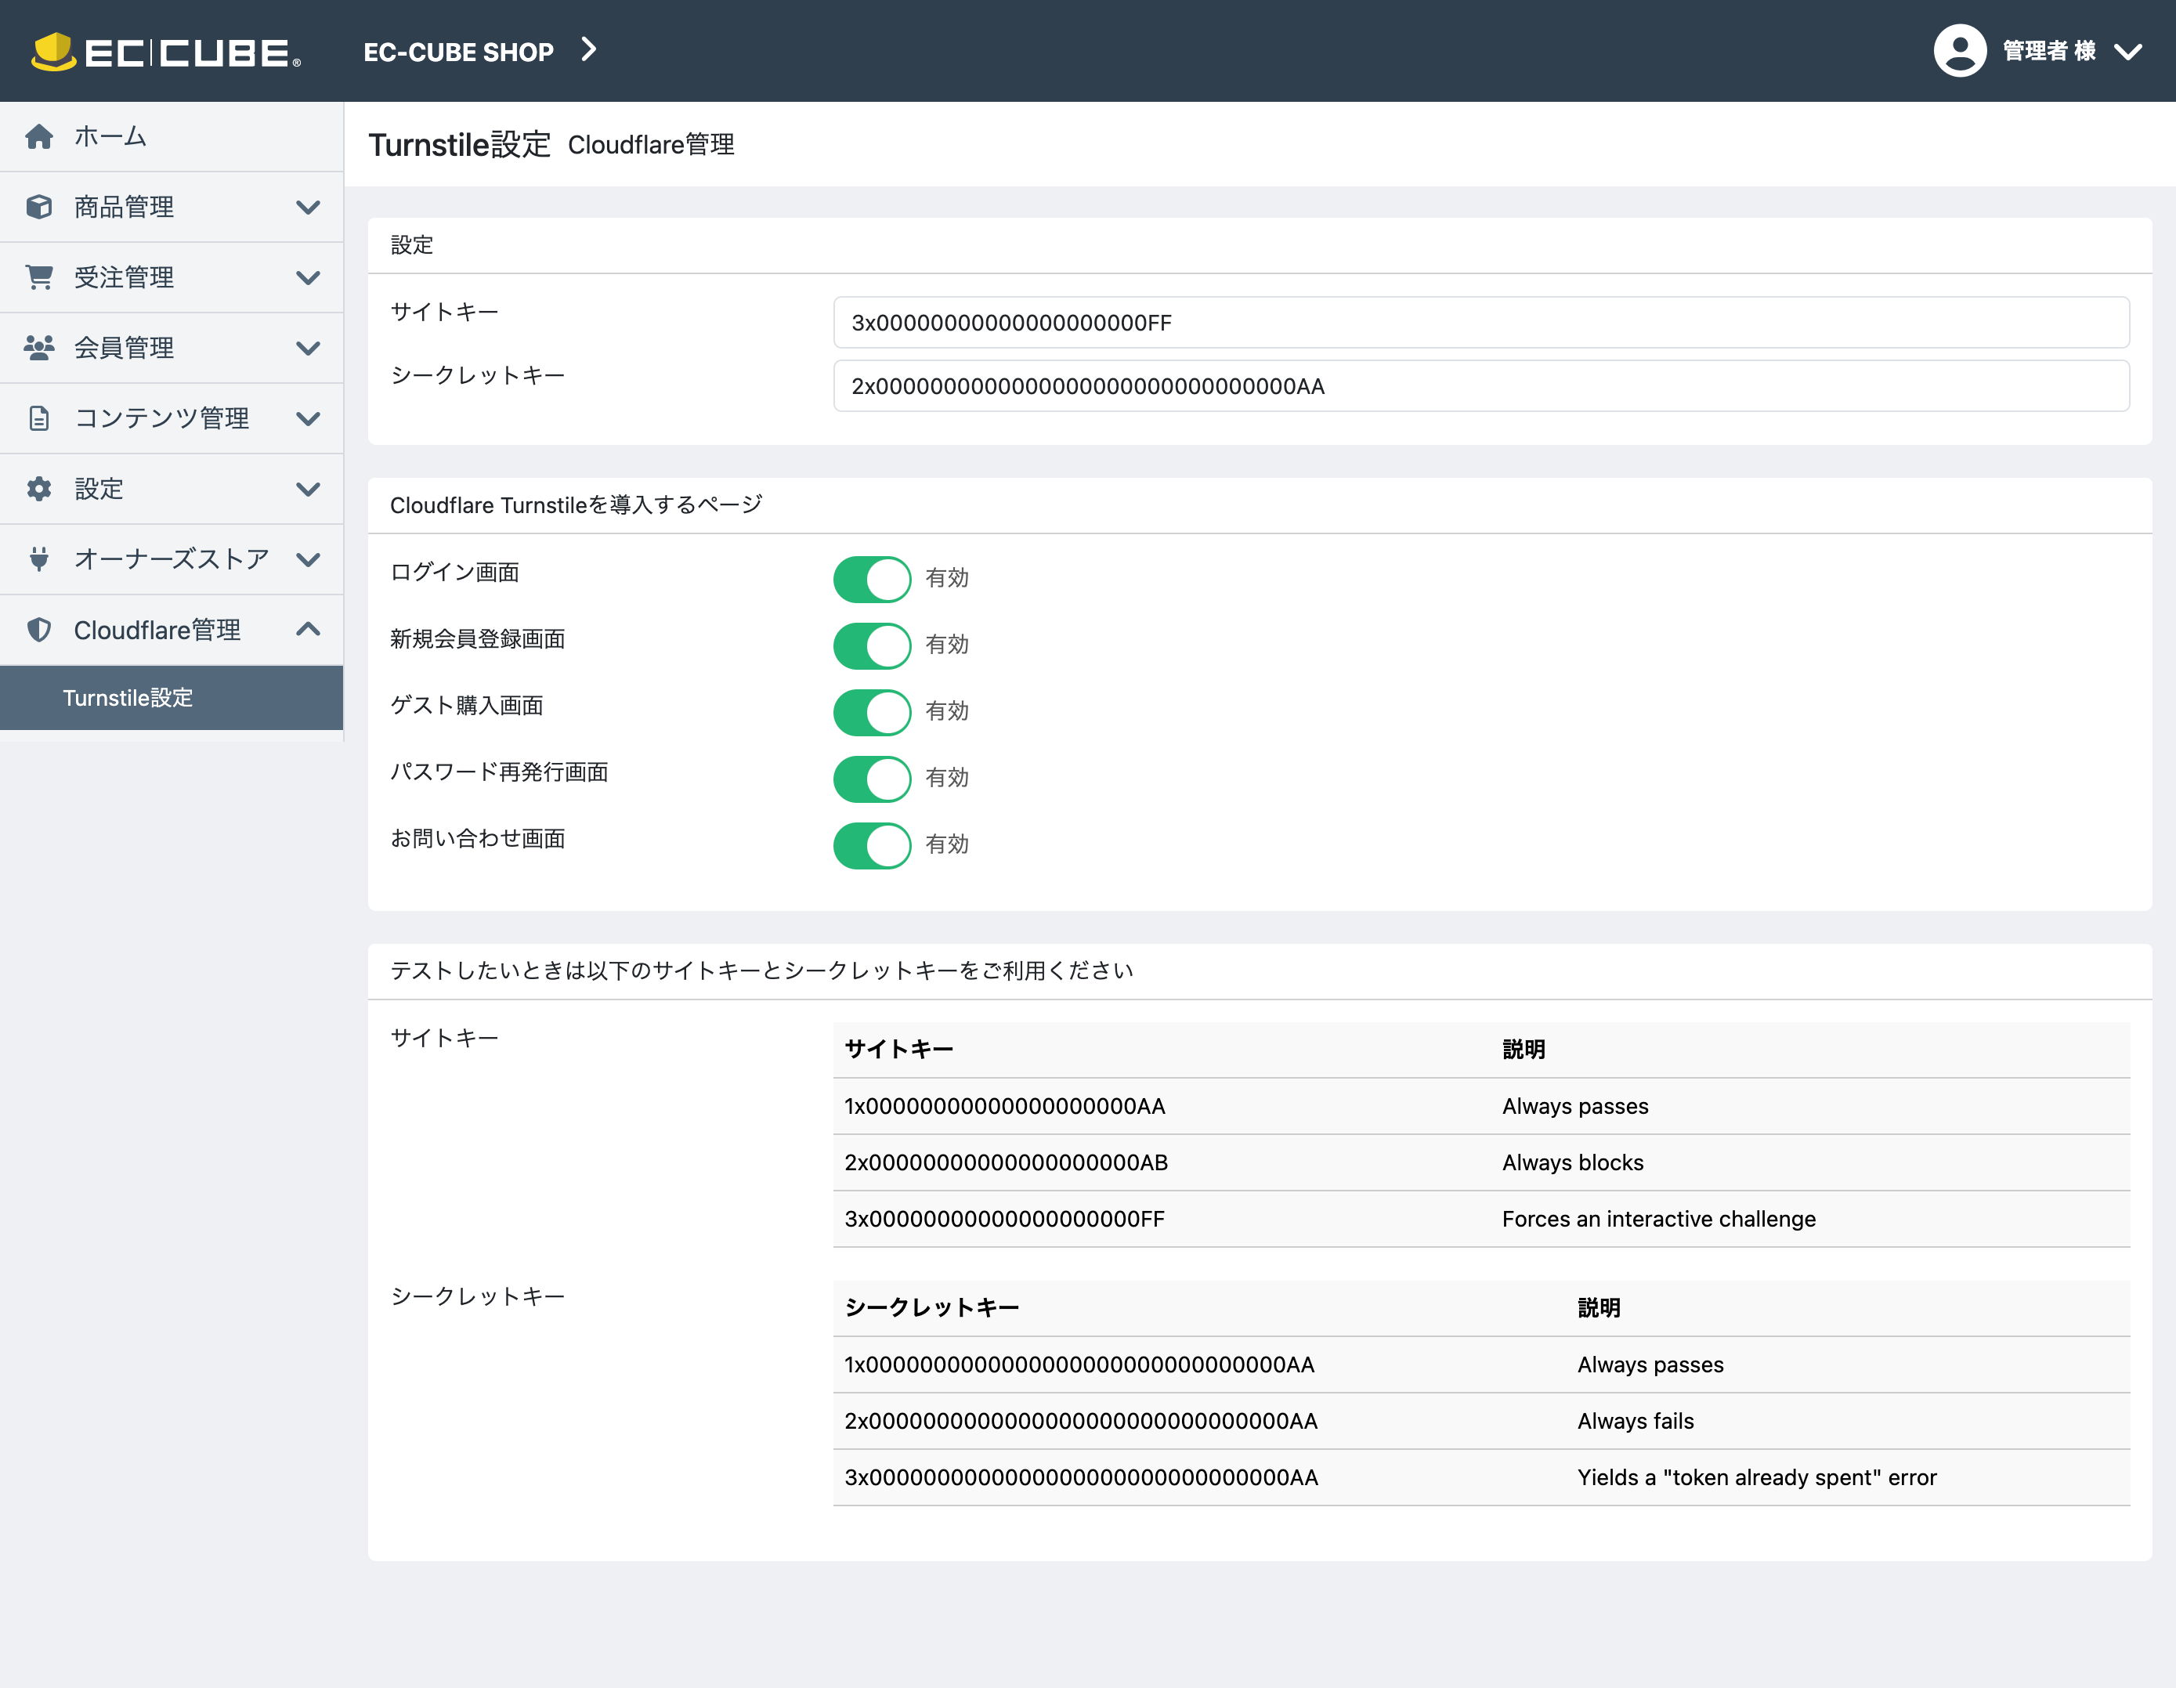Open オーナーズストア menu item
Image resolution: width=2176 pixels, height=1688 pixels.
tap(172, 560)
